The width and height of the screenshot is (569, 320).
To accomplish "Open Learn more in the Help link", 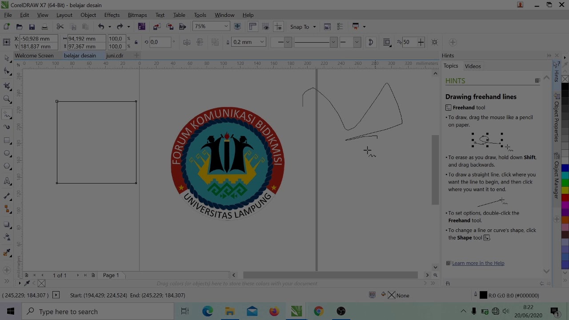I will pos(478,263).
